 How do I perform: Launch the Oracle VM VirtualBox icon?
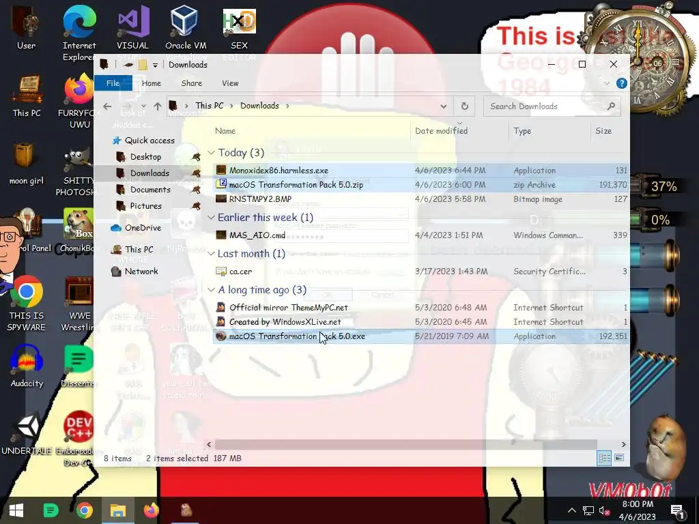(186, 29)
